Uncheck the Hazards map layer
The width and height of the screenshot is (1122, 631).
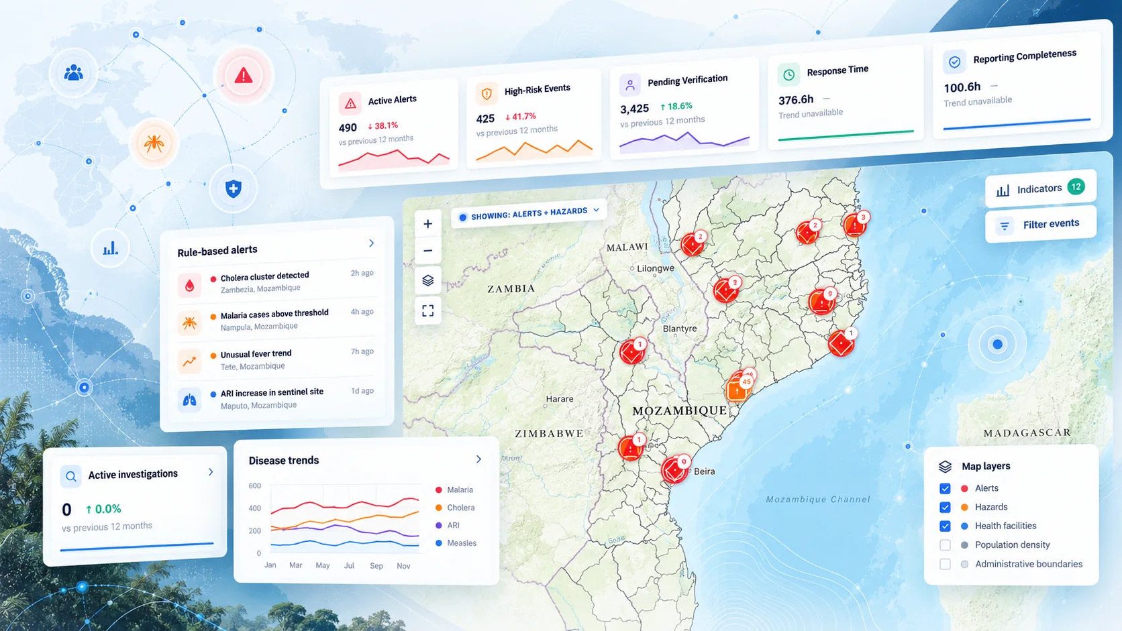coord(945,507)
